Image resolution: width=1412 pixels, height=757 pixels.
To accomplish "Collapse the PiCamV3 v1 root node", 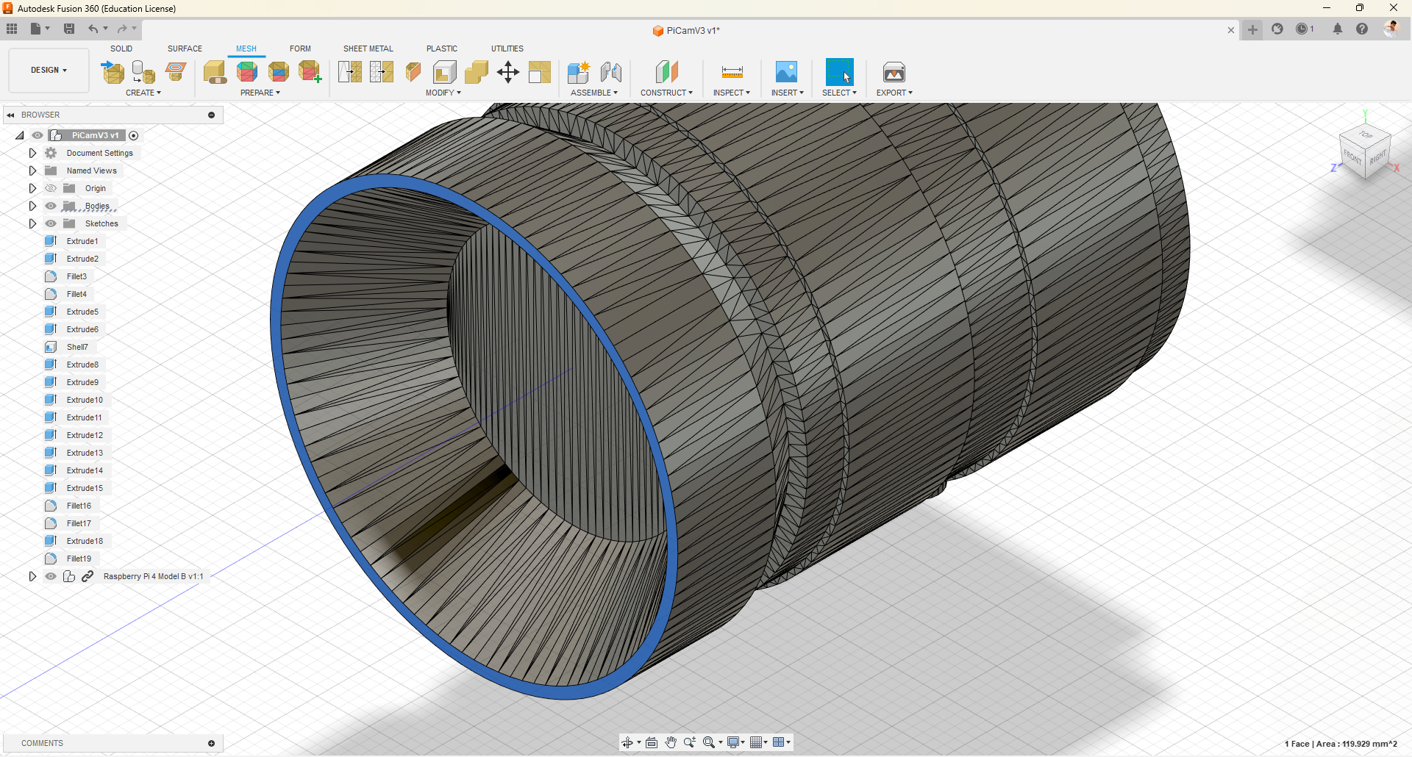I will pyautogui.click(x=20, y=135).
